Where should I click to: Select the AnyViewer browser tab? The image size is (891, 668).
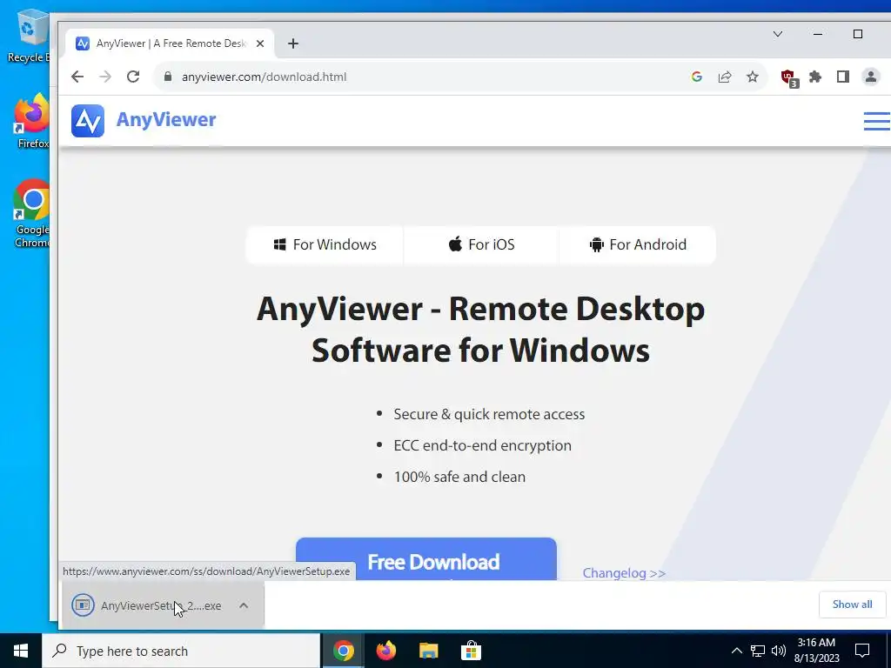(170, 43)
